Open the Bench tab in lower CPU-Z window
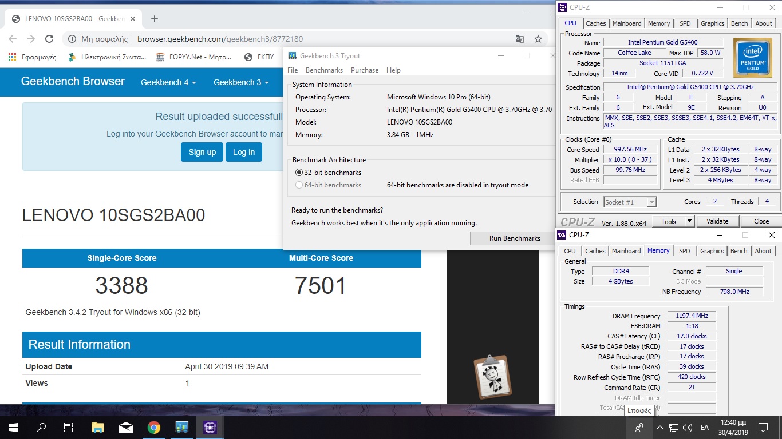Image resolution: width=782 pixels, height=439 pixels. pos(738,251)
